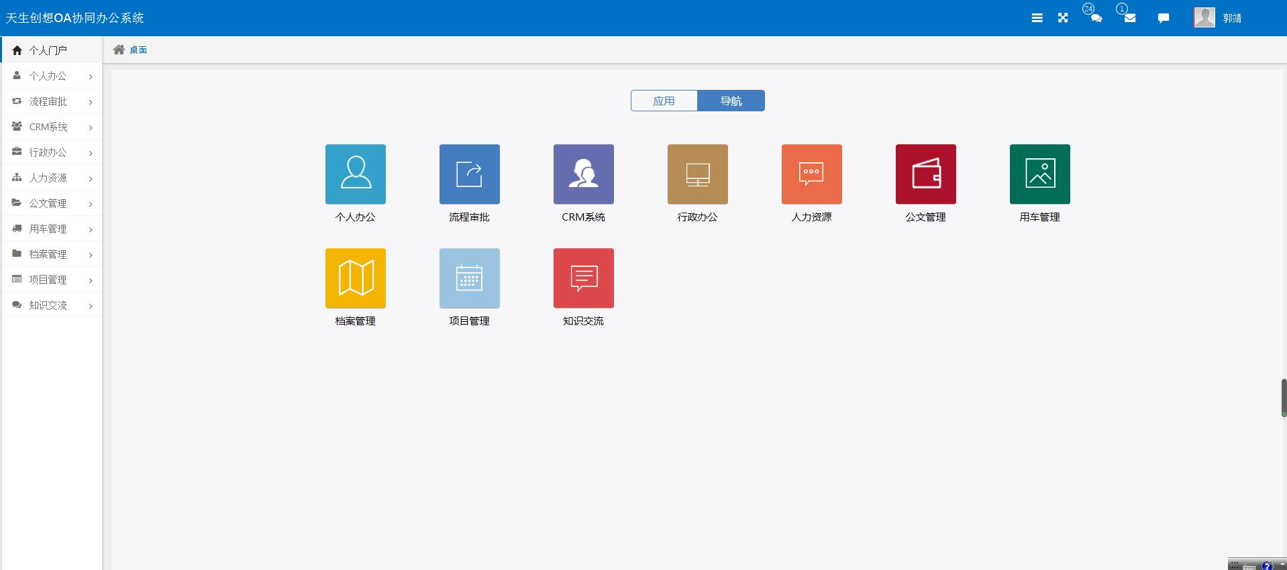Open the 个人办公 tile icon

[355, 174]
